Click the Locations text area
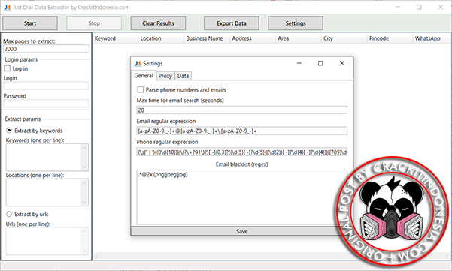Screen dimensions: 452x271 (43, 192)
